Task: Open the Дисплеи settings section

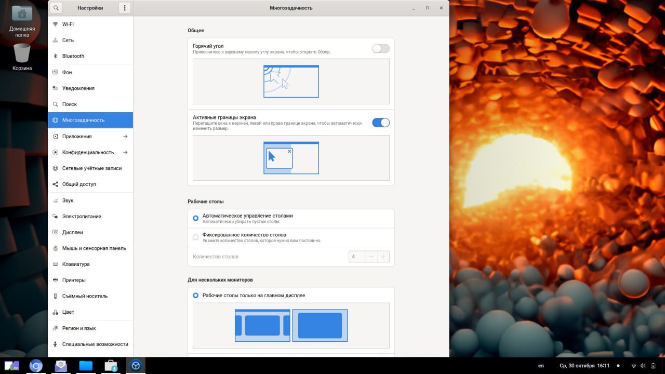Action: click(x=73, y=232)
